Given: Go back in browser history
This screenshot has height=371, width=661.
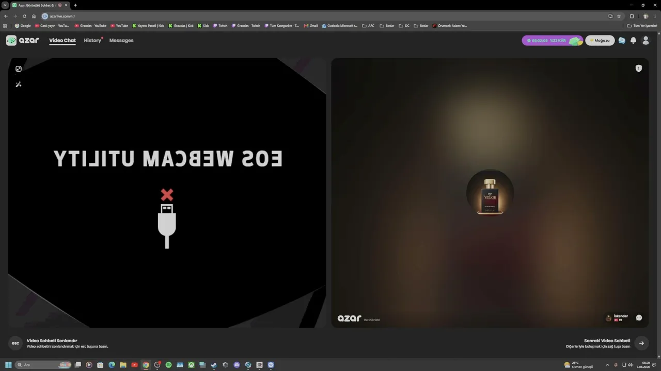Looking at the screenshot, I should pos(6,16).
